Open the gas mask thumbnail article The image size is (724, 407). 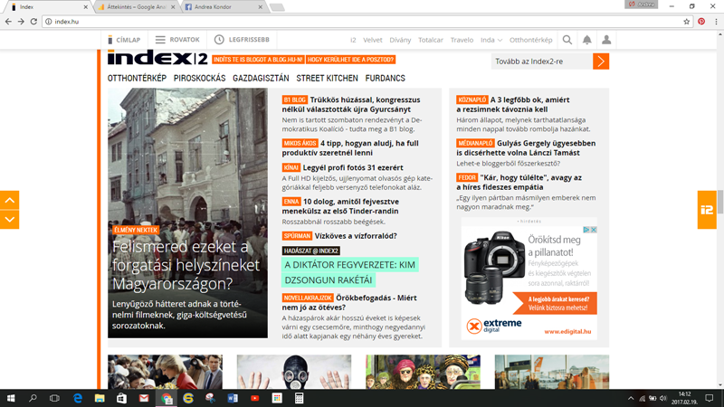pyautogui.click(x=294, y=372)
